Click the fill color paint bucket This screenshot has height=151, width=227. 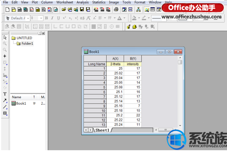(134, 18)
